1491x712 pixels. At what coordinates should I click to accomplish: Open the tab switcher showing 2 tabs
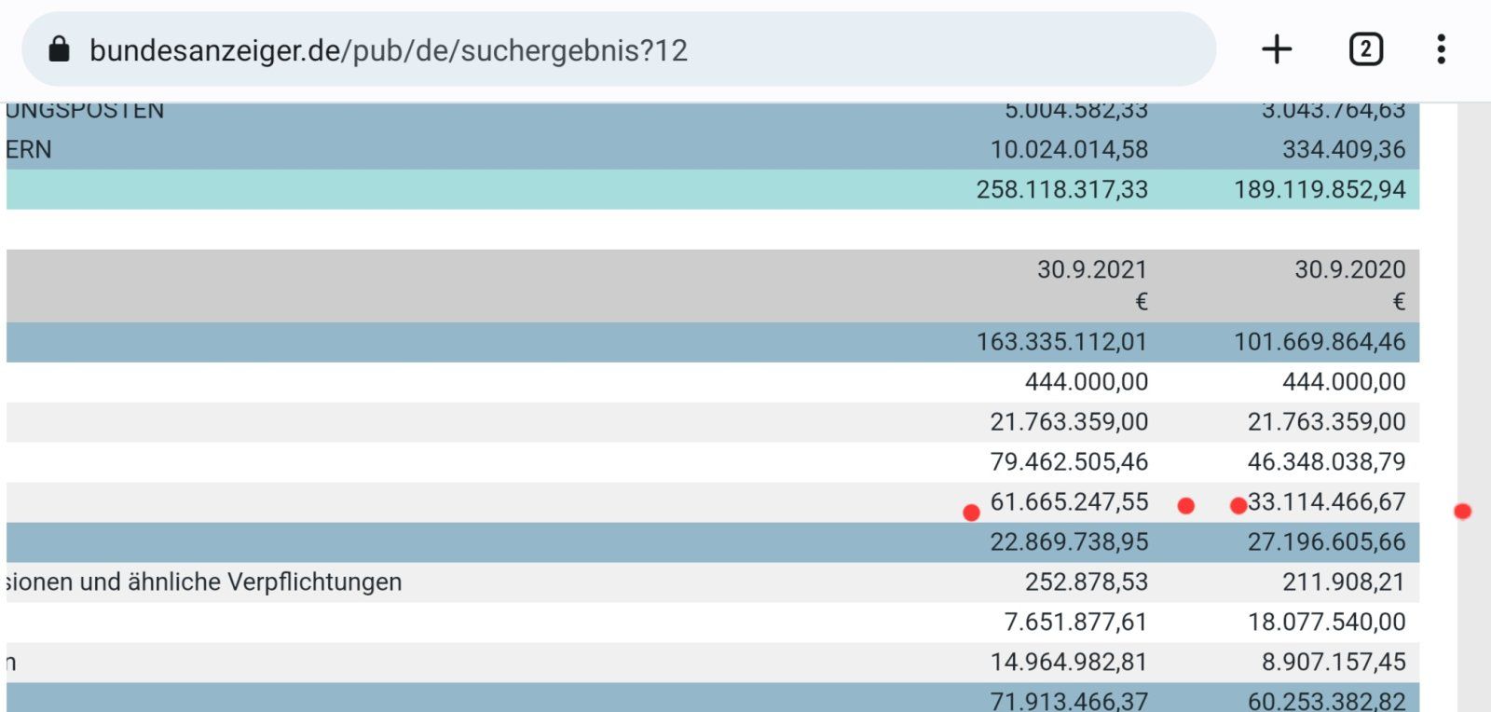(x=1365, y=49)
